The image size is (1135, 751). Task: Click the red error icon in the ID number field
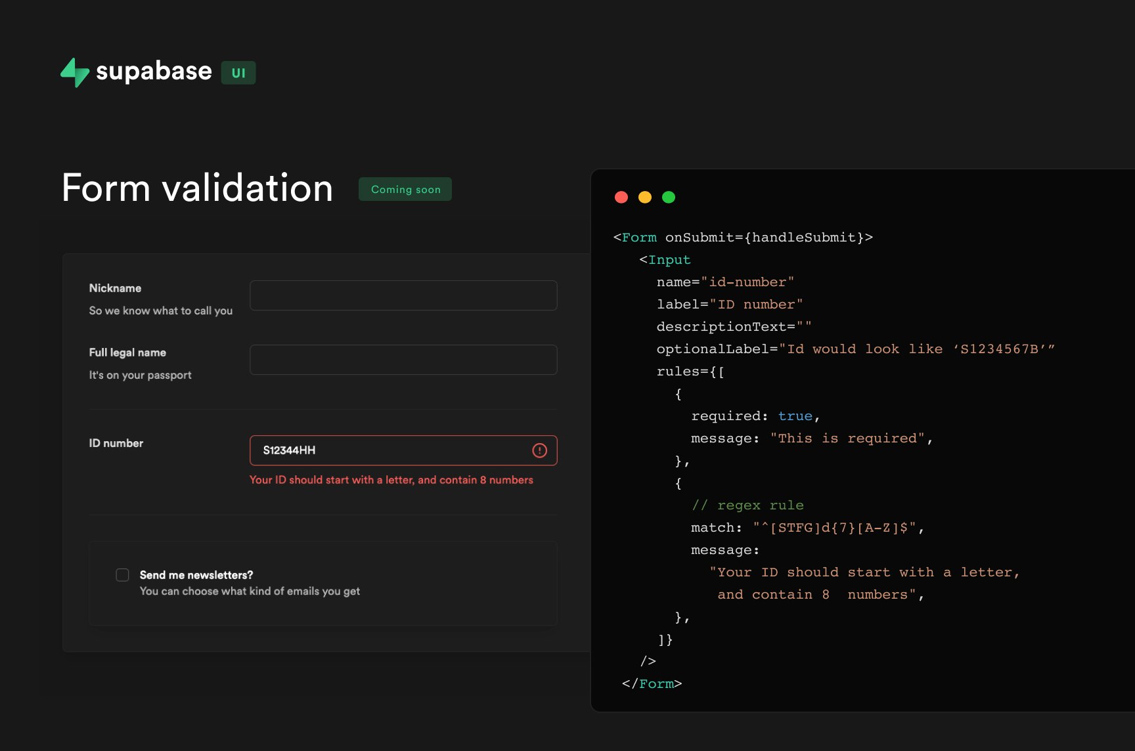[539, 450]
